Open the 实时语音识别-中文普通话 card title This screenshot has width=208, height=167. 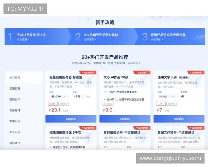122,133
